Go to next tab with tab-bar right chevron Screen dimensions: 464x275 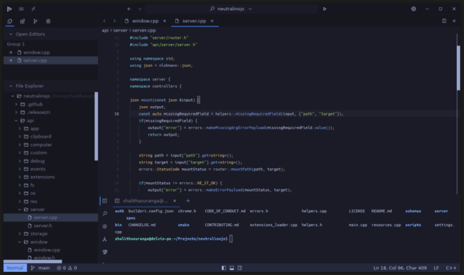tap(114, 21)
